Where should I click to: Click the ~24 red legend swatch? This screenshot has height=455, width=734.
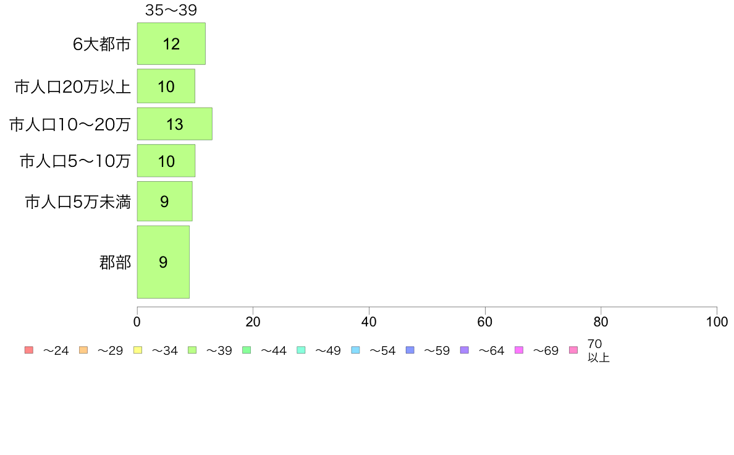pyautogui.click(x=29, y=350)
